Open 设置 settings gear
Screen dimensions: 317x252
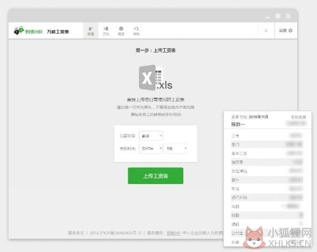tap(285, 30)
